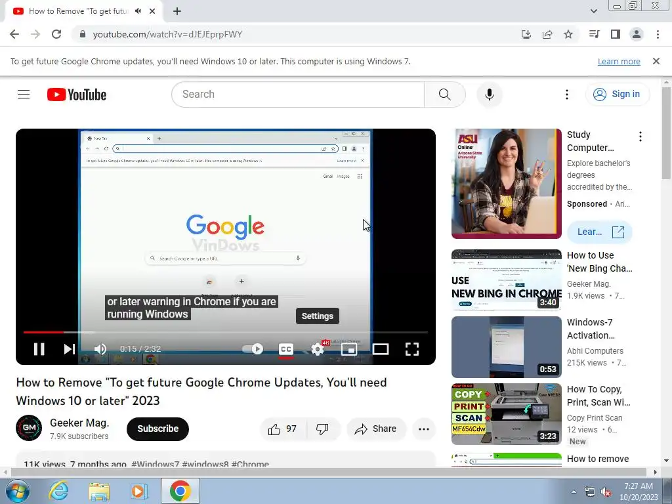Pause the video

[39, 349]
